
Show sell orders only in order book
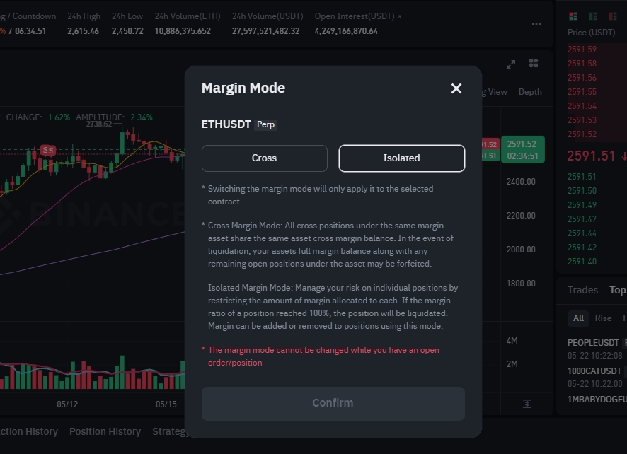(613, 16)
